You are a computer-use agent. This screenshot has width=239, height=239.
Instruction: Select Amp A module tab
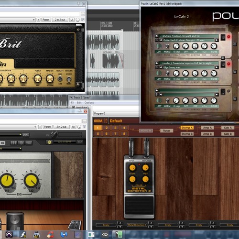pyautogui.click(x=207, y=128)
